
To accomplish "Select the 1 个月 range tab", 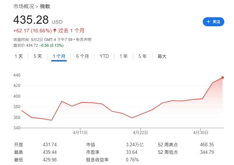I will [59, 56].
